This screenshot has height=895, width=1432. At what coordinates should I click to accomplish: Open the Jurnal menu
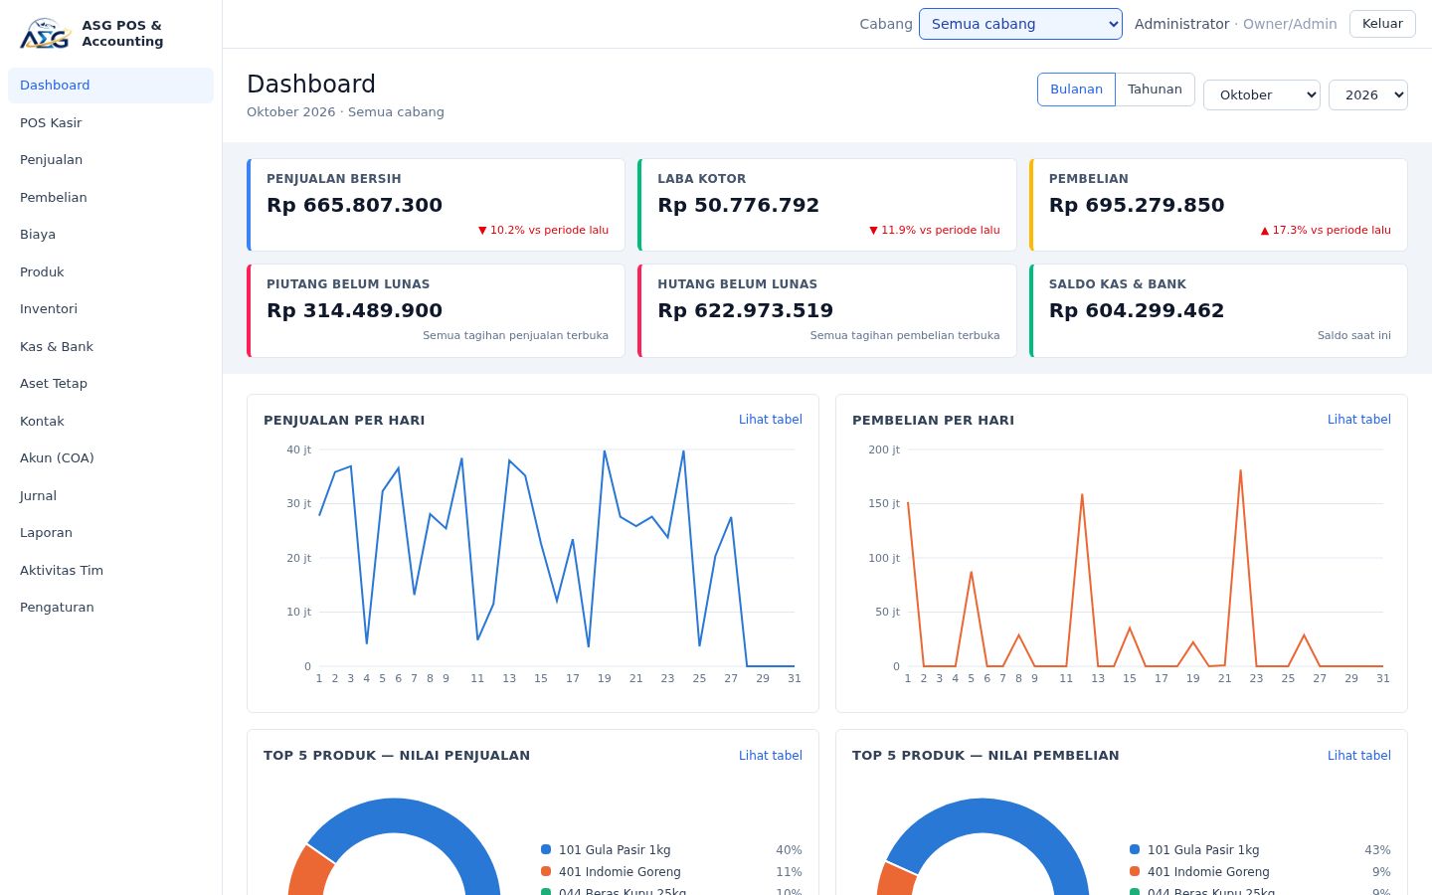[x=110, y=495]
